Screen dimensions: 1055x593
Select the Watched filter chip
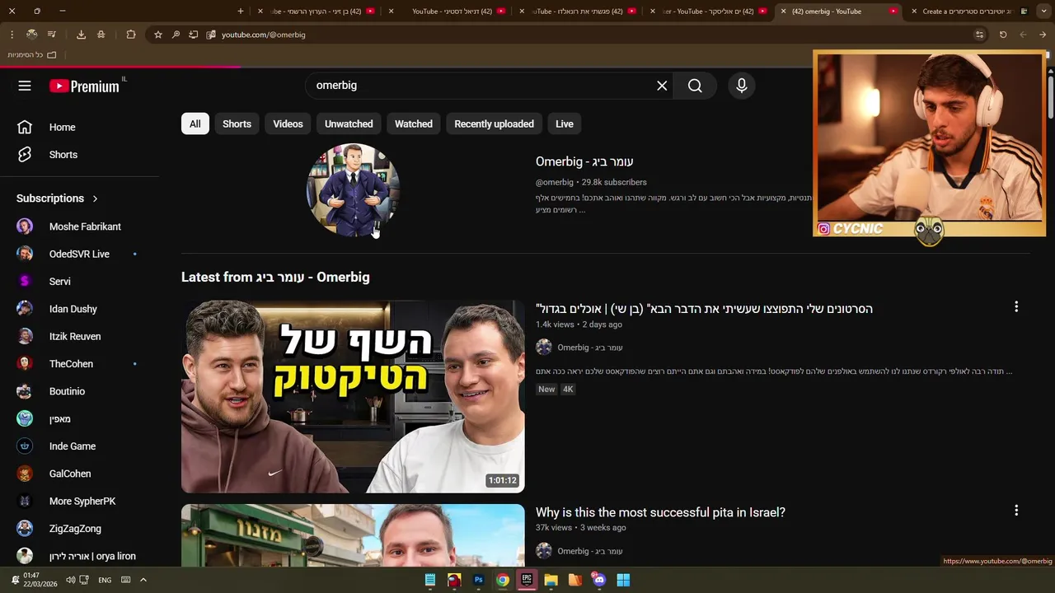coord(414,124)
